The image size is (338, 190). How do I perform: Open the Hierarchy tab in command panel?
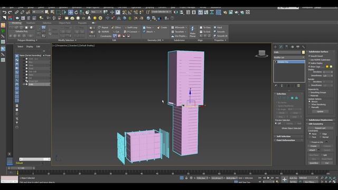pyautogui.click(x=286, y=47)
